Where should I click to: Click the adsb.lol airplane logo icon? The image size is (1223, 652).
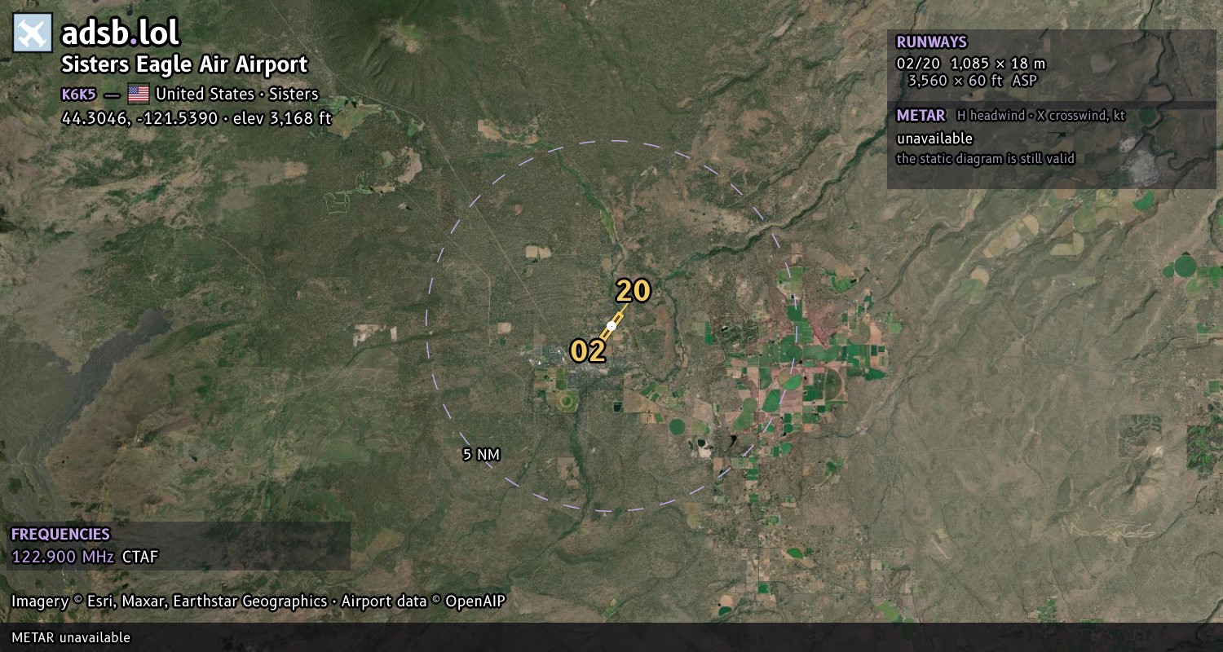pos(33,33)
